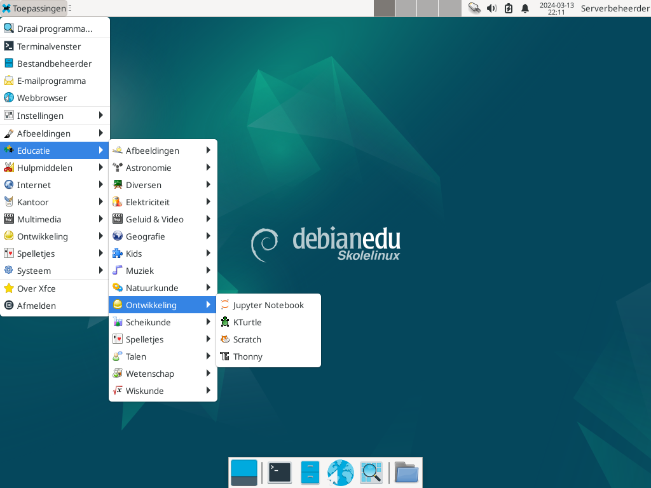
Task: Click the Thonny icon
Action: pos(224,356)
